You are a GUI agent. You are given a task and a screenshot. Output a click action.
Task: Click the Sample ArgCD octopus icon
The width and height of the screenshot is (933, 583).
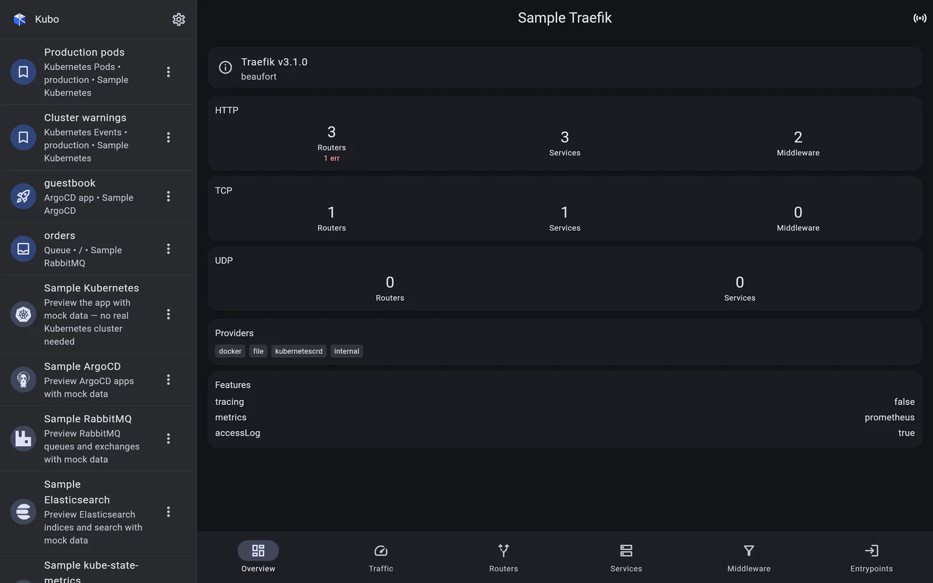[23, 380]
